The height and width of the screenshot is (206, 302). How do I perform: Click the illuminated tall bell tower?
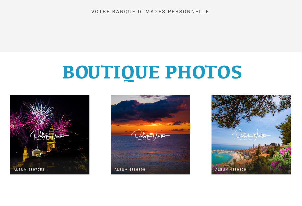(x=51, y=138)
